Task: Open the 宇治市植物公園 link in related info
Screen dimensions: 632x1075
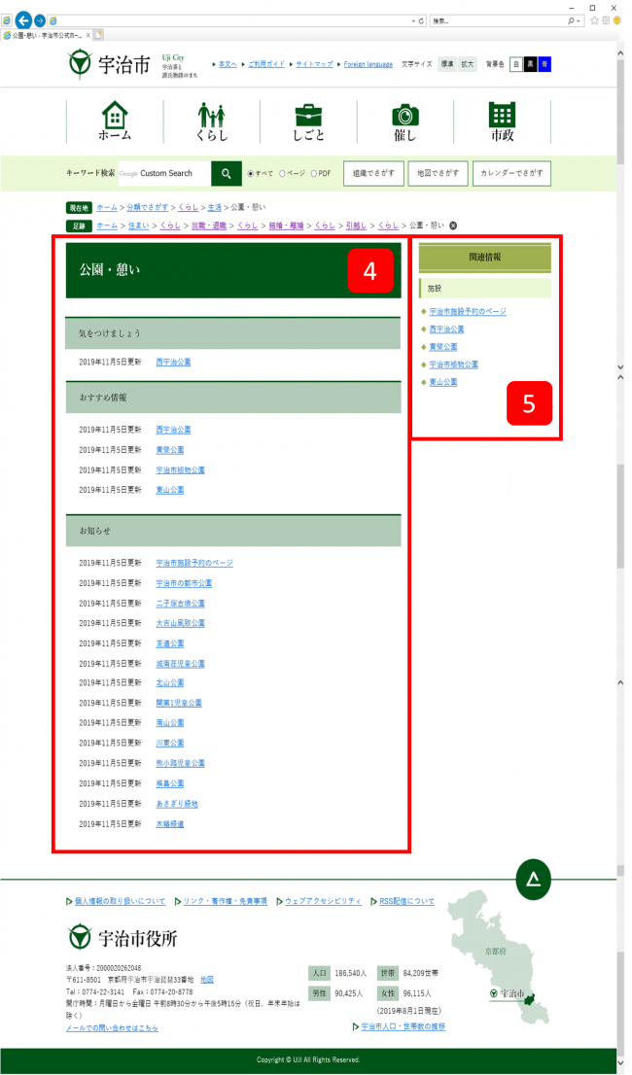Action: 454,364
